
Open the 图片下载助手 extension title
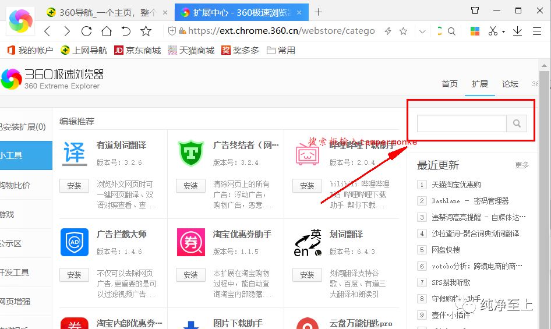pos(238,323)
